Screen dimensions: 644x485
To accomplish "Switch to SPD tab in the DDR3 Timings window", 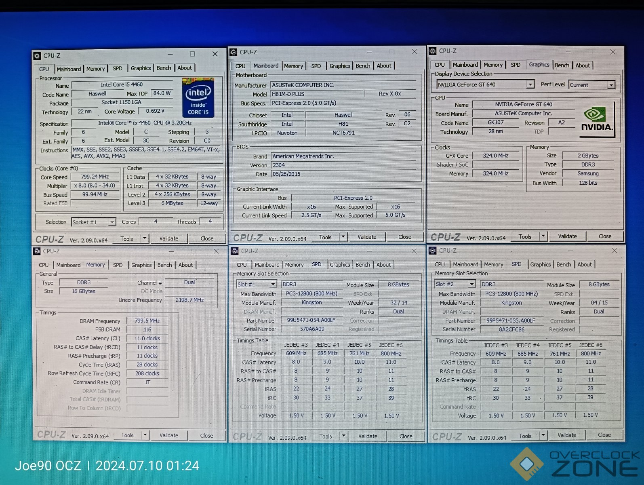I will 118,265.
